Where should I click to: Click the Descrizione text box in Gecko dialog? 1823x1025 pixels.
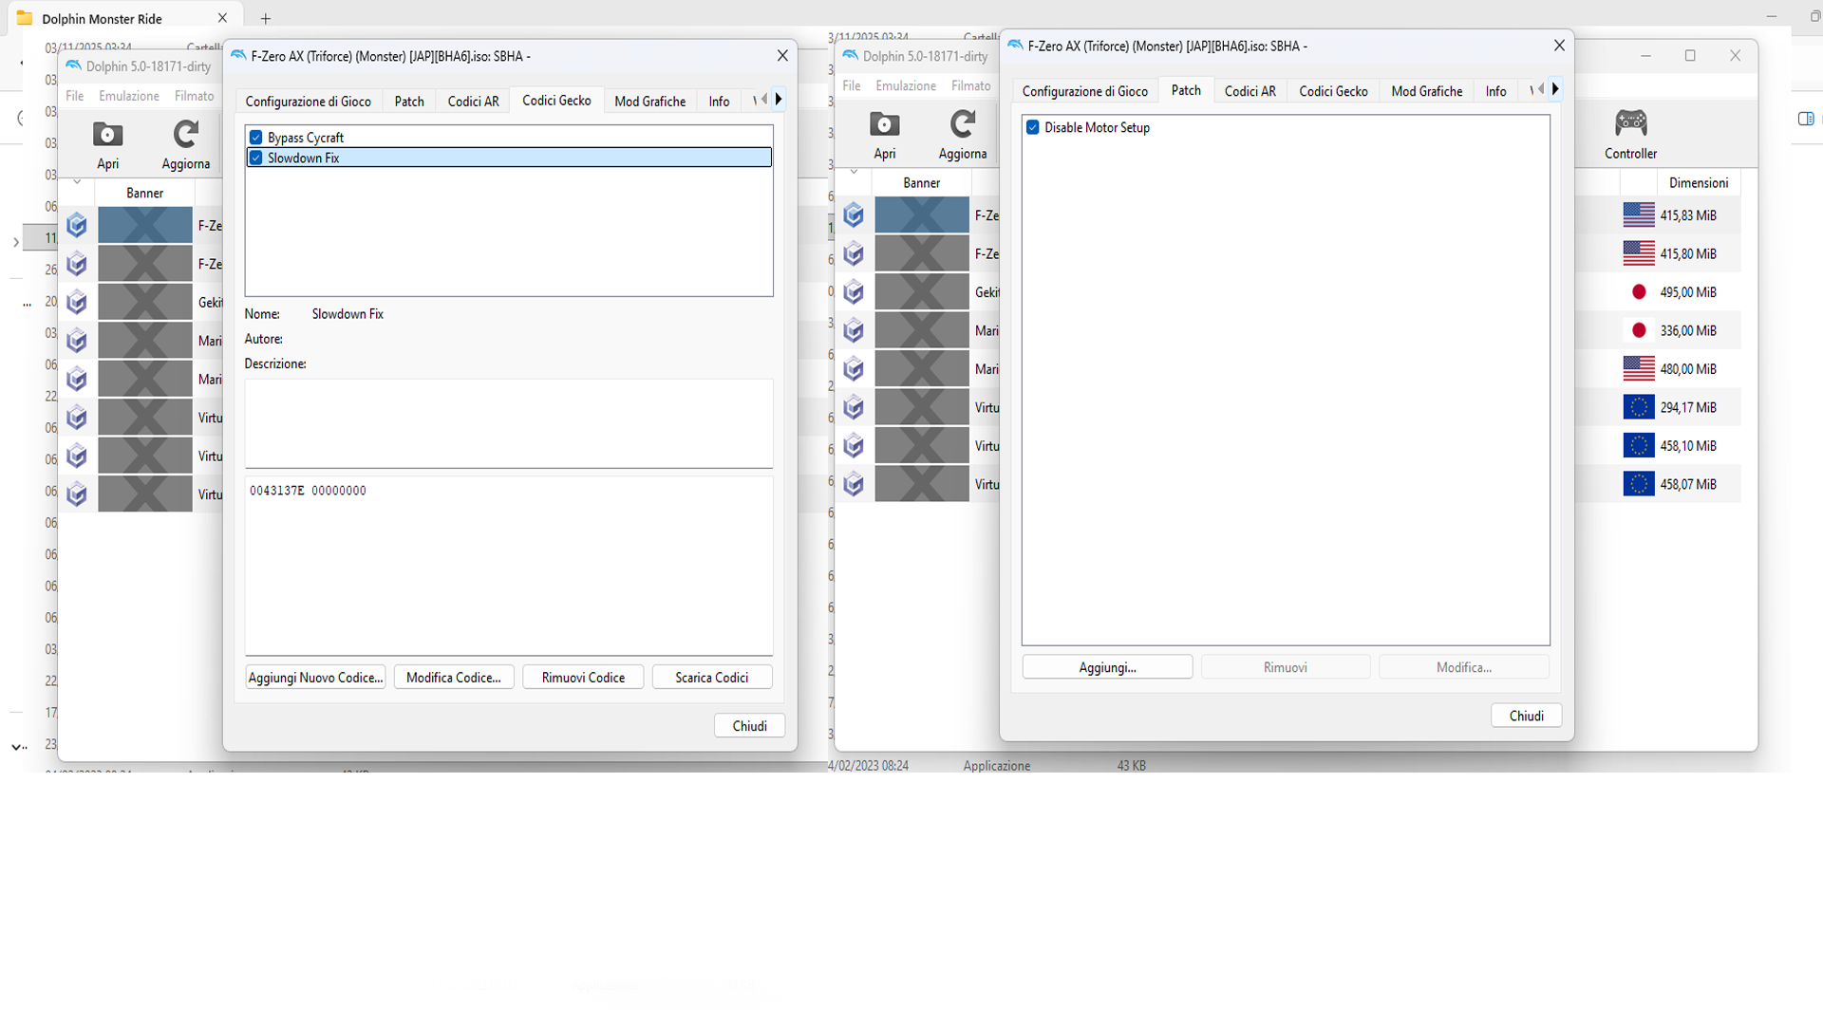coord(509,423)
